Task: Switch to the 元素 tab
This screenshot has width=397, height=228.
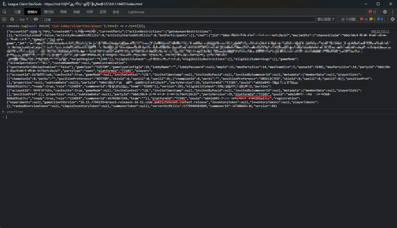Action: tap(17, 12)
